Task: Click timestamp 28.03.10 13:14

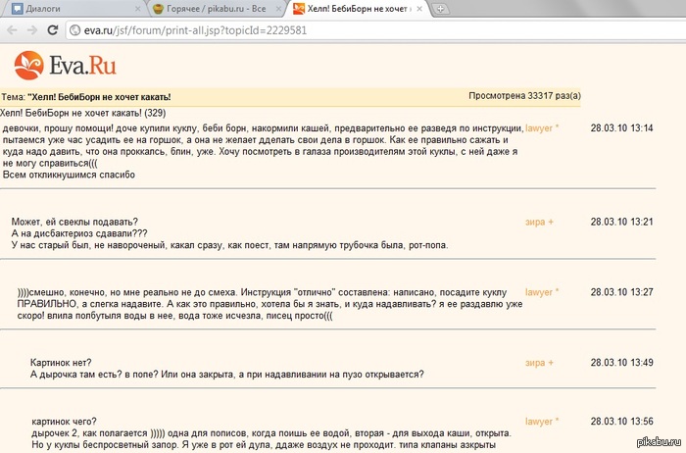Action: click(x=621, y=128)
